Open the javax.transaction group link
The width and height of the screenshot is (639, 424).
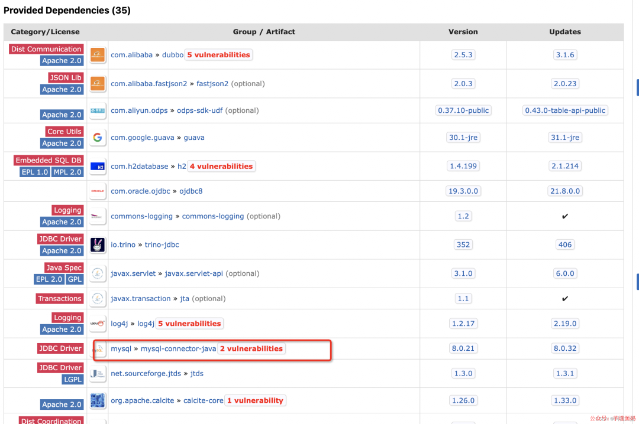point(141,298)
